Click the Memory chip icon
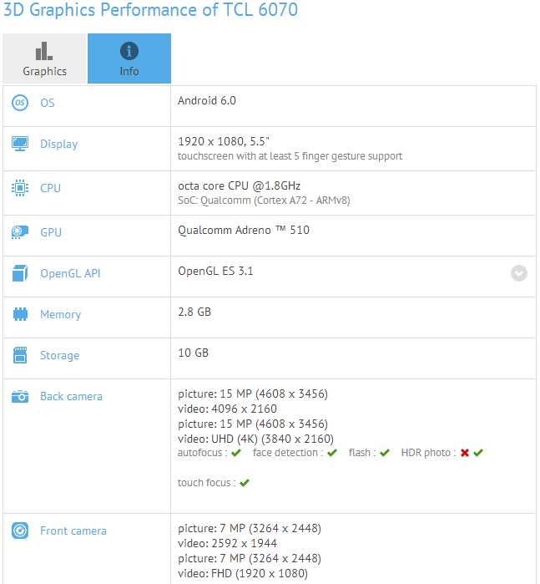540x584 pixels. pyautogui.click(x=20, y=314)
